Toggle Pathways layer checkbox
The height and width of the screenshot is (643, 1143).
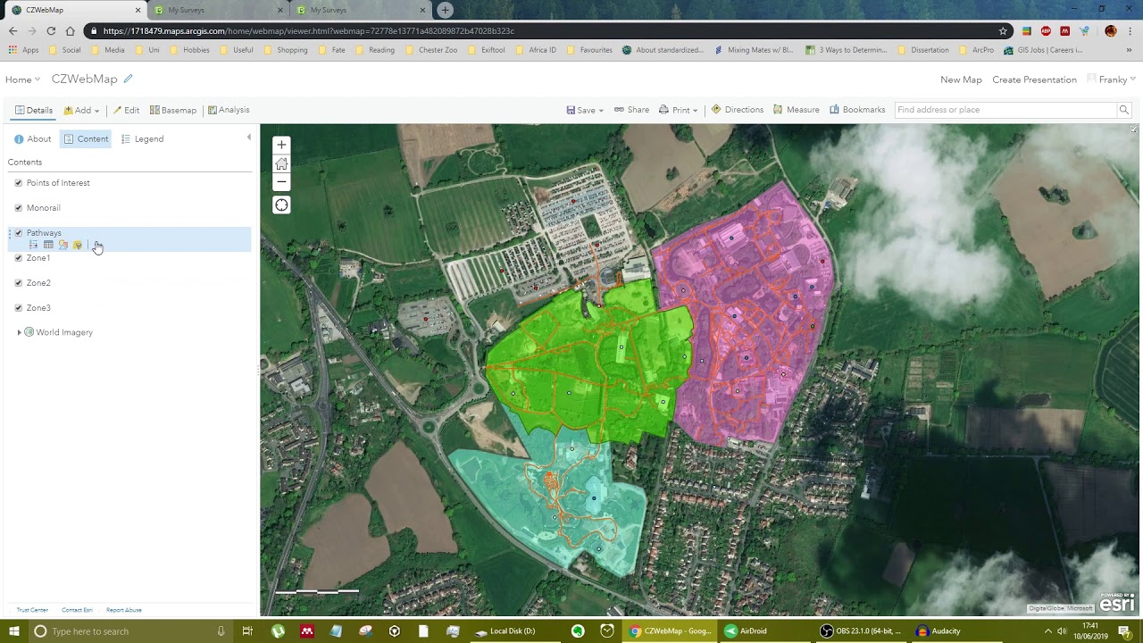point(19,233)
